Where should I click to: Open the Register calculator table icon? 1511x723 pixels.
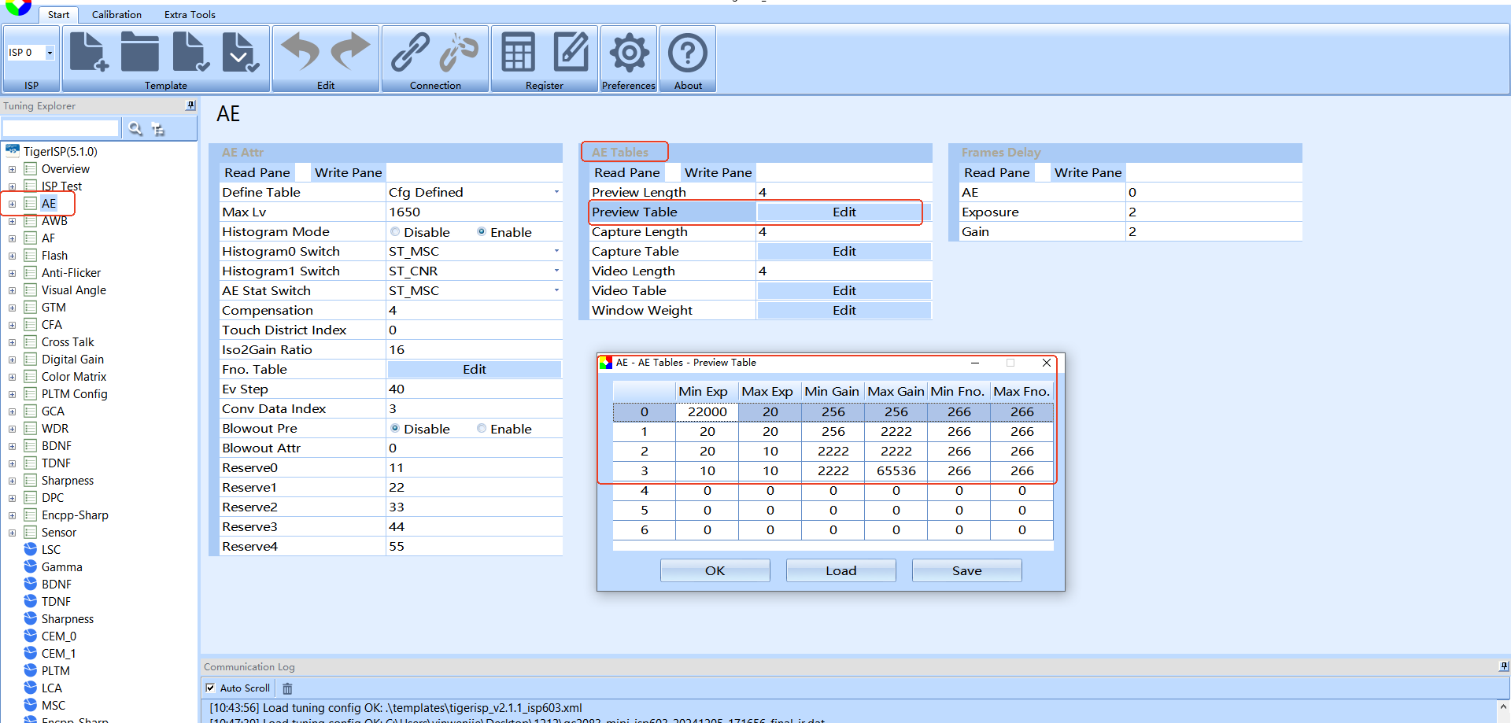[x=519, y=52]
